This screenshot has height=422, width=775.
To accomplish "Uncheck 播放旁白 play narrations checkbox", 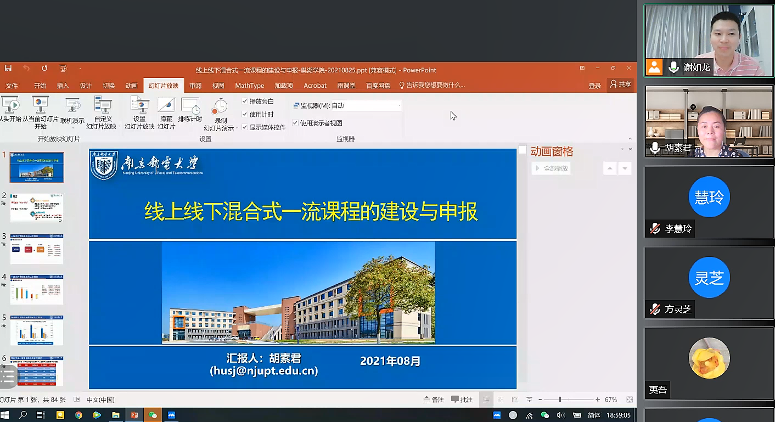I will coord(245,102).
